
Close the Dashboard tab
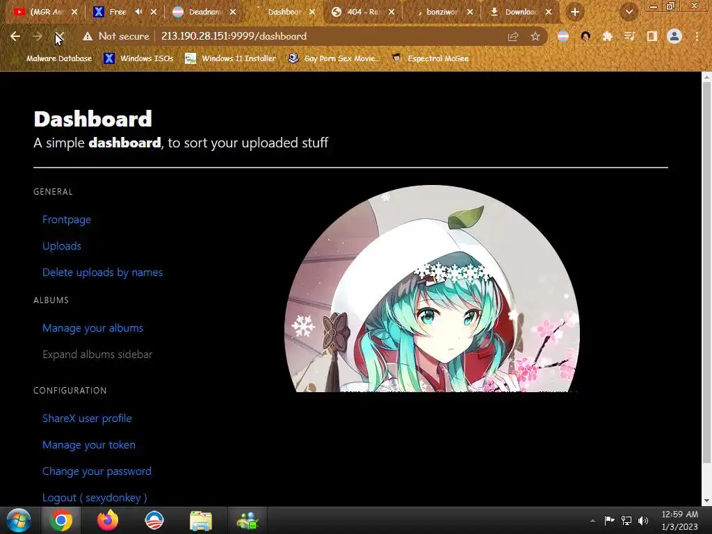coord(312,13)
